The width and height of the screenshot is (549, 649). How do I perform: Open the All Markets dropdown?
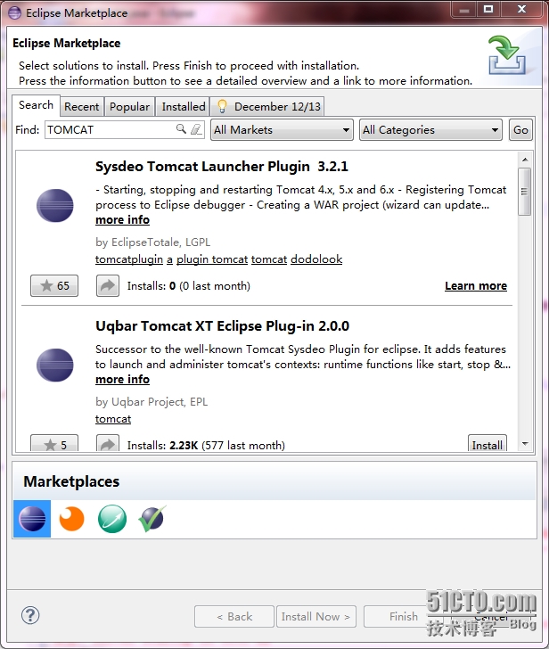tap(282, 130)
